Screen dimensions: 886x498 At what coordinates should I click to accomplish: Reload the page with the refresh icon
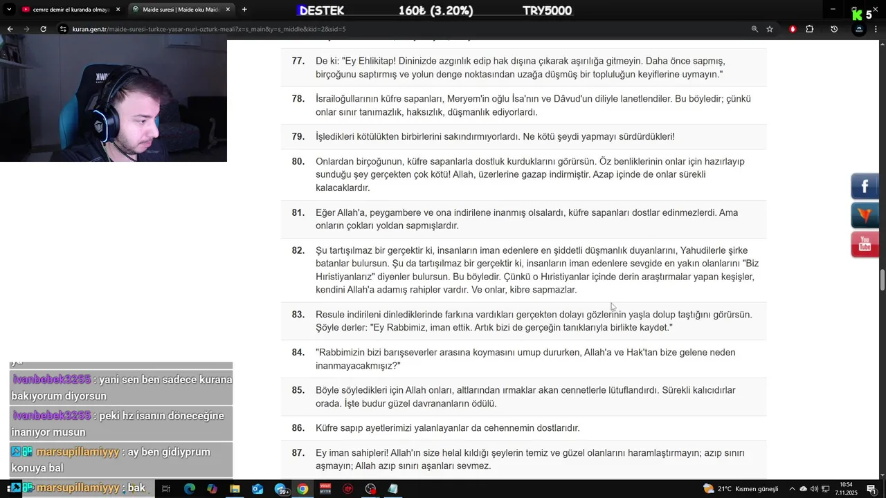pyautogui.click(x=43, y=29)
